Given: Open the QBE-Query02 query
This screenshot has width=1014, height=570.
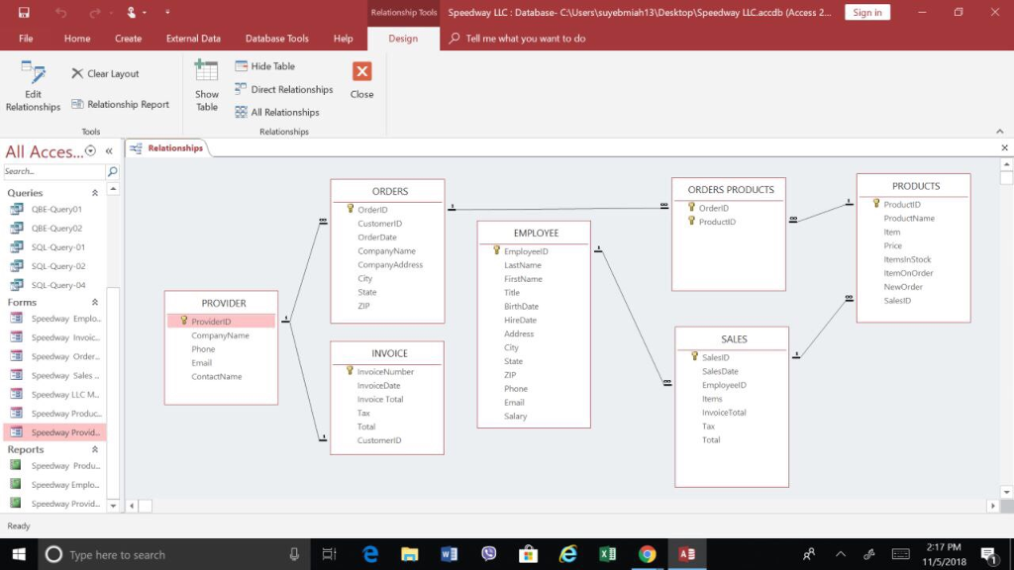Looking at the screenshot, I should [x=55, y=228].
